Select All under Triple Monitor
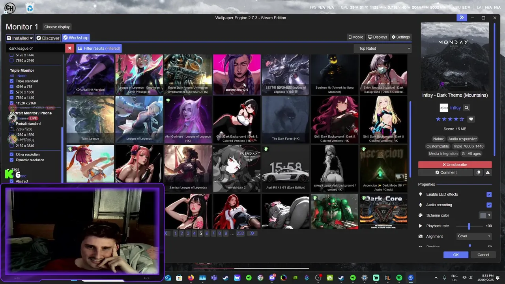The width and height of the screenshot is (505, 284). pos(12,76)
